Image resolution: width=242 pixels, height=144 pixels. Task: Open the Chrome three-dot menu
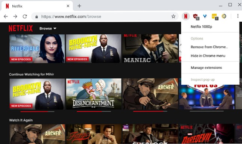[238, 16]
